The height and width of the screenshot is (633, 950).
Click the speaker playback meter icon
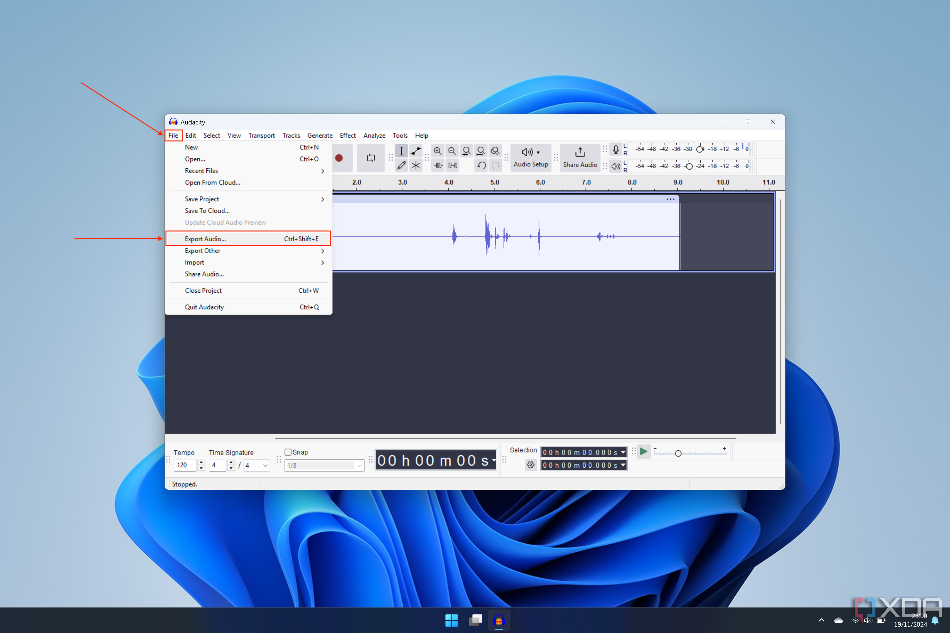616,166
